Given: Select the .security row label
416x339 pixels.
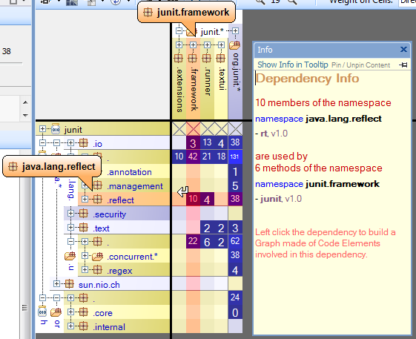Looking at the screenshot, I should click(109, 214).
